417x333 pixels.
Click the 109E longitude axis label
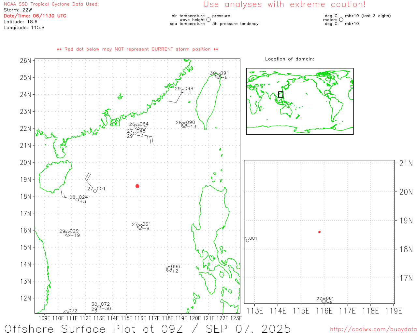[45, 318]
